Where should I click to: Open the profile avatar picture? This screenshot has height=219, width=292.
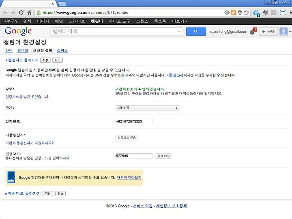283,32
